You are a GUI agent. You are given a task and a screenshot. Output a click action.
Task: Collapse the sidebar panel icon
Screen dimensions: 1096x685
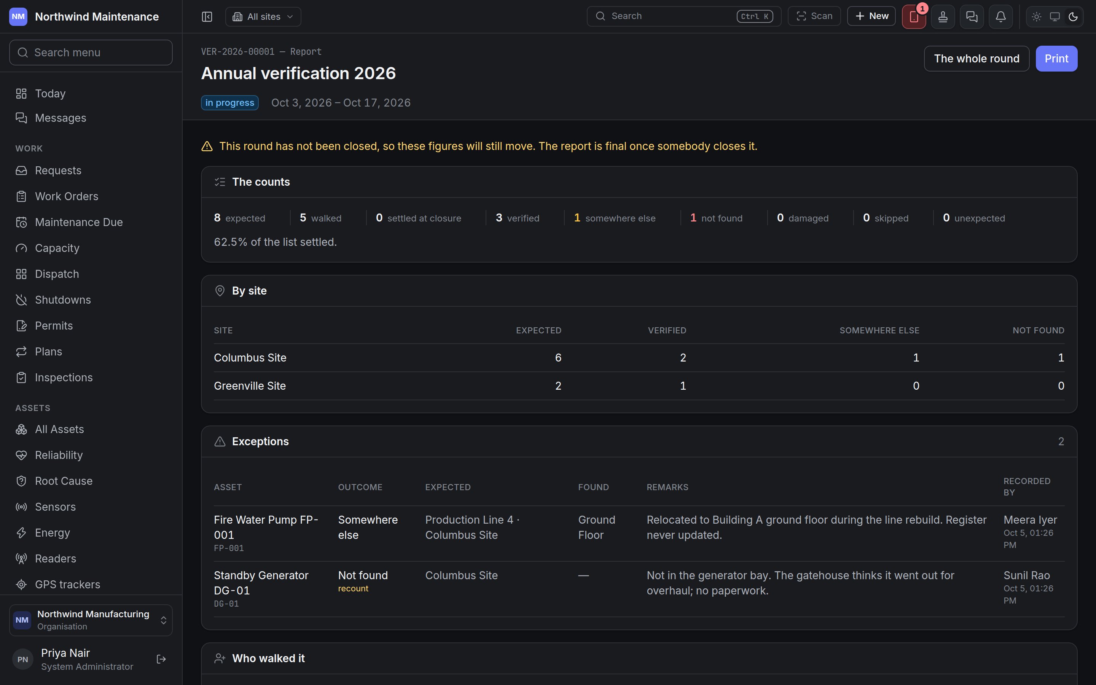(207, 17)
